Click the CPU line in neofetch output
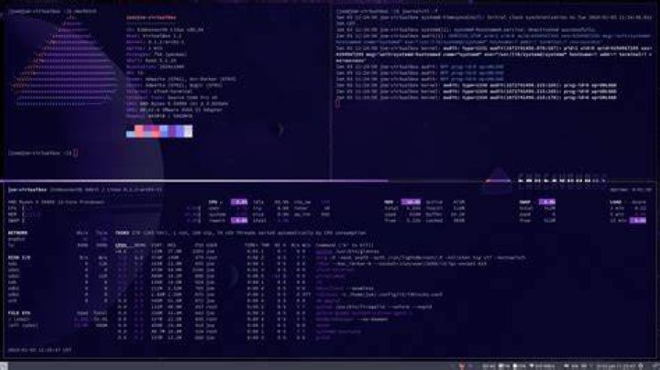Viewport: 660px width, 370px height. click(177, 103)
